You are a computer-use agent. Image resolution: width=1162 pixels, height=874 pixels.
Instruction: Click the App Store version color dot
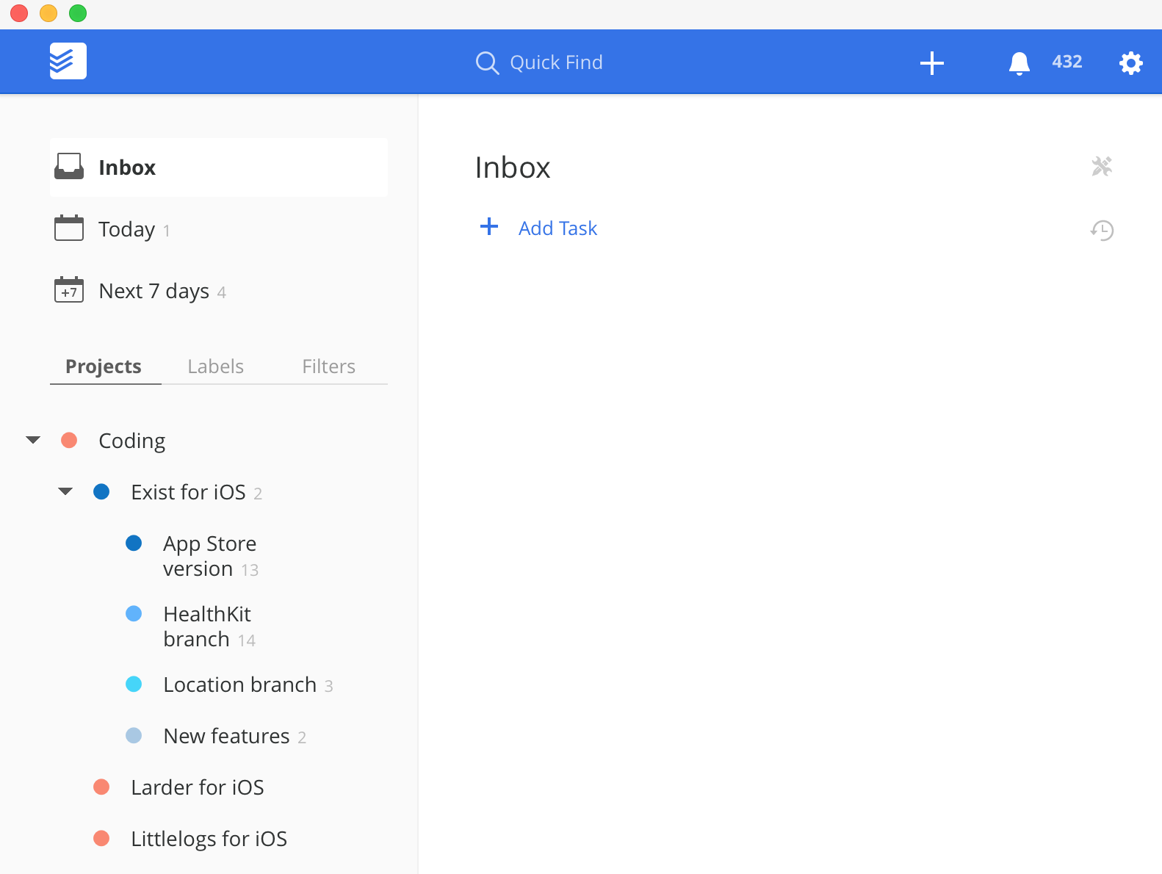click(x=134, y=543)
